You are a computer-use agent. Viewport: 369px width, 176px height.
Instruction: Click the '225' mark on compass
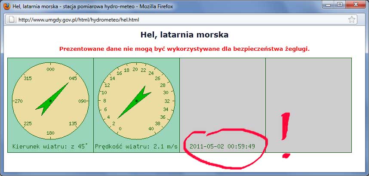[28, 124]
